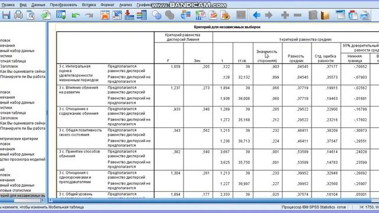Select highlighted 'терий для независимых' outline item
Image resolution: width=379 pixels, height=213 pixels.
(23, 195)
